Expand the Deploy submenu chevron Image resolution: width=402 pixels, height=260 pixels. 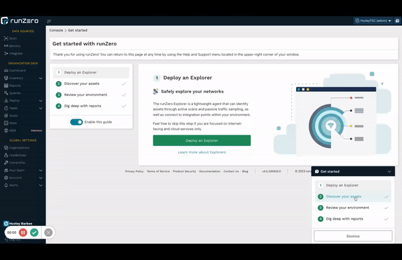point(41,101)
